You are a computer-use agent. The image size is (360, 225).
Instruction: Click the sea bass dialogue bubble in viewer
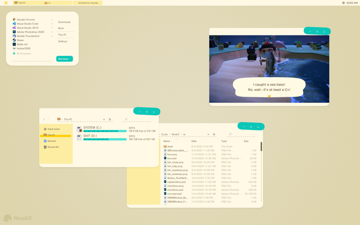coord(269,88)
